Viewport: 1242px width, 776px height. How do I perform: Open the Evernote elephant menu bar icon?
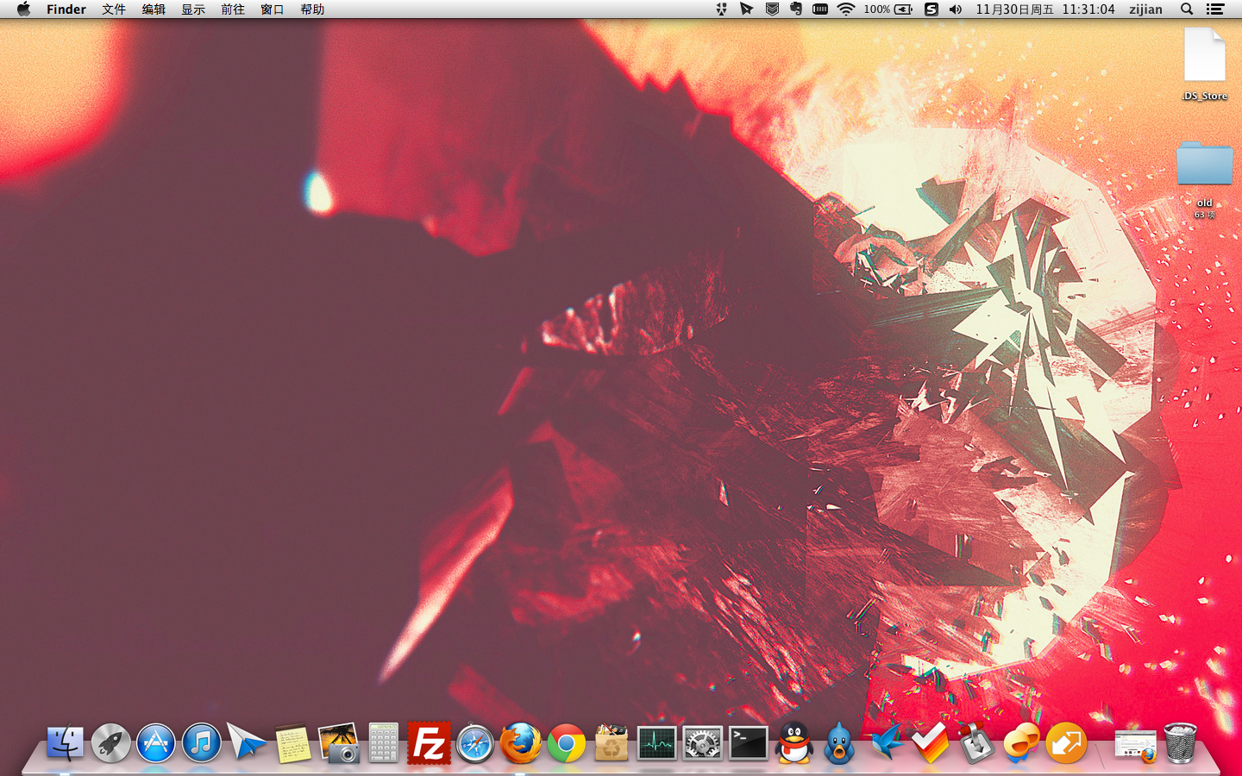pyautogui.click(x=796, y=9)
